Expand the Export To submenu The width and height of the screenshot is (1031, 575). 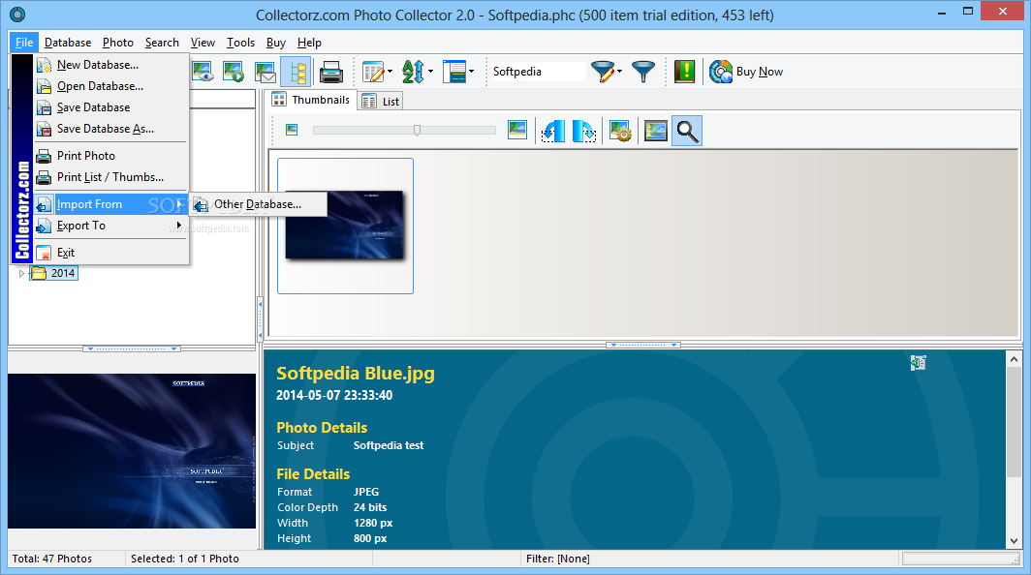coord(111,226)
